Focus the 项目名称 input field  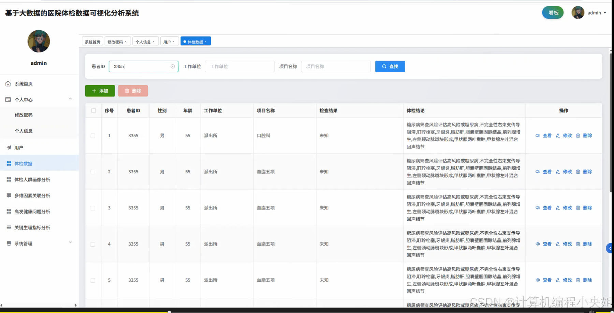(x=336, y=66)
